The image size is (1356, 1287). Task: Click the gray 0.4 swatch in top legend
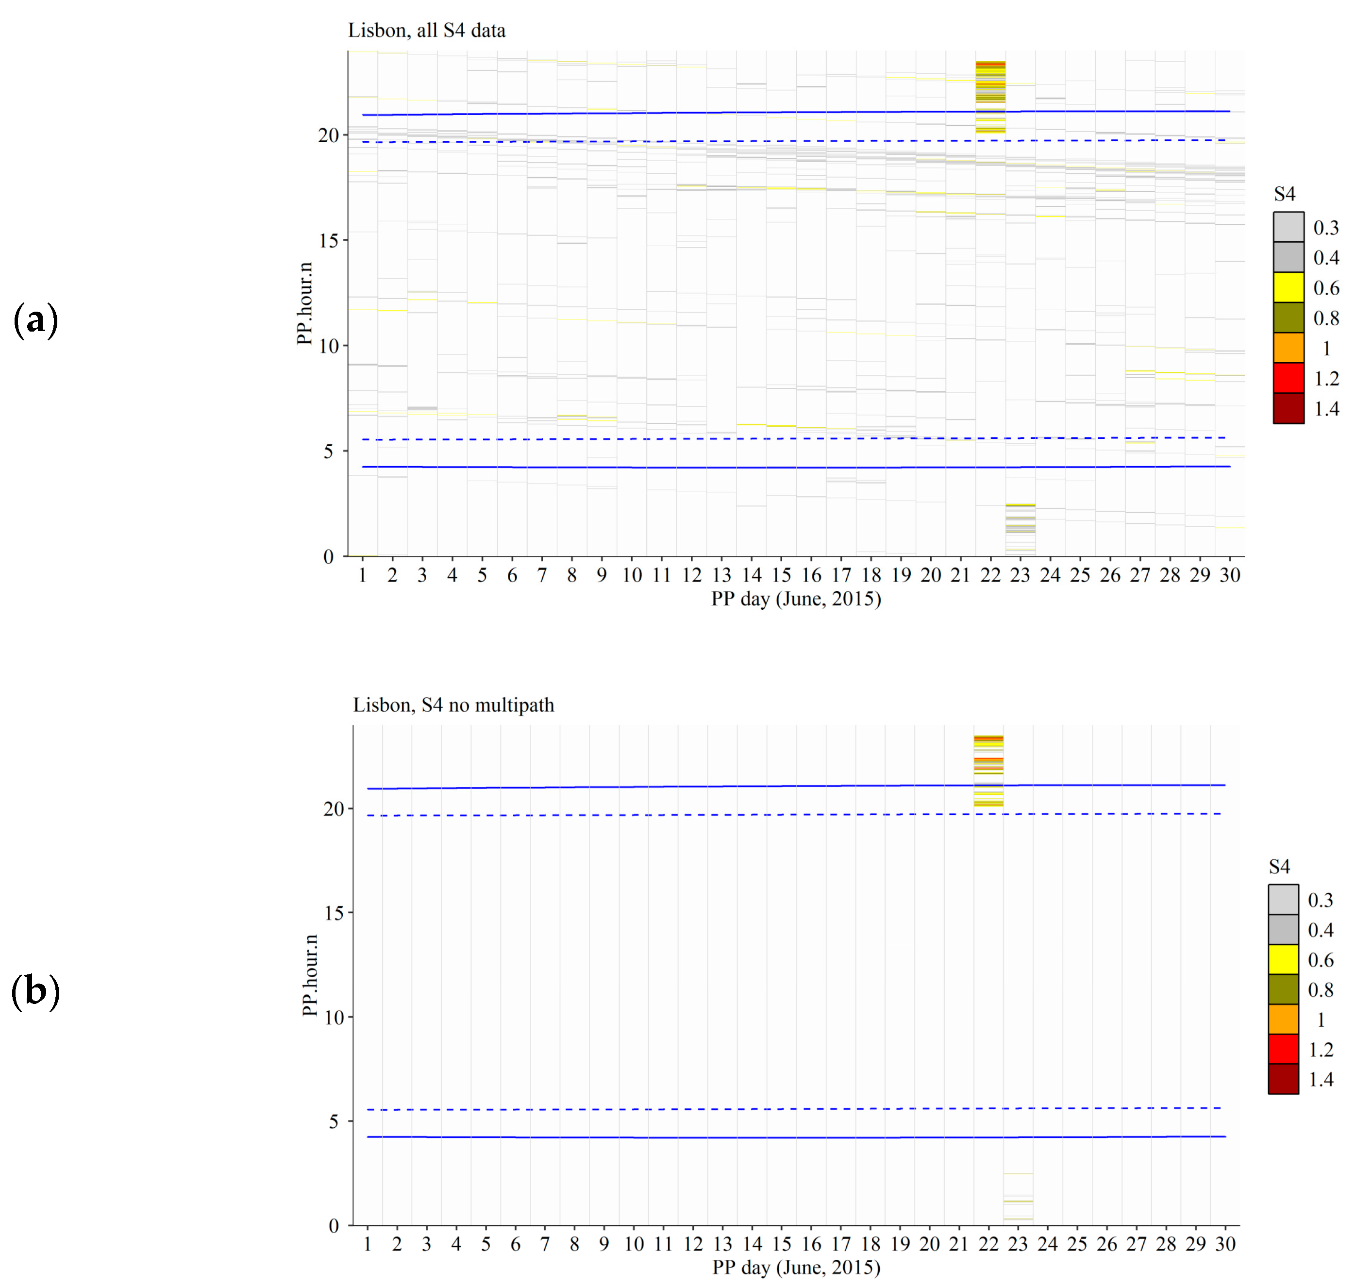[x=1288, y=257]
